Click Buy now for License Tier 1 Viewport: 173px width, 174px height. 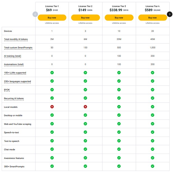pos(52,18)
